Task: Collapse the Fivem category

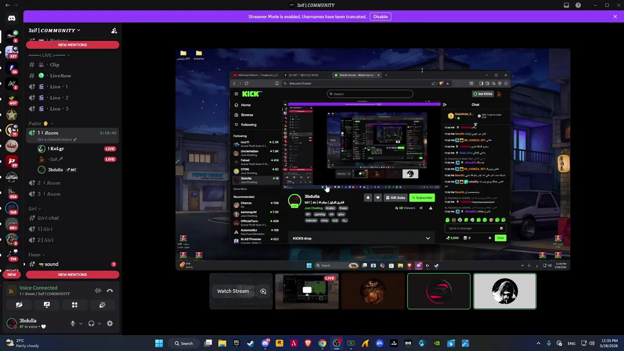Action: pyautogui.click(x=37, y=255)
